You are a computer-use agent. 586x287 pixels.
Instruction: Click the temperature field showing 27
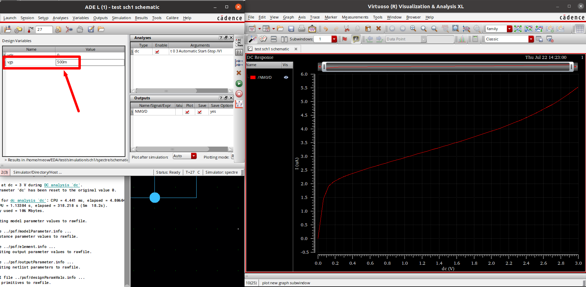point(44,29)
